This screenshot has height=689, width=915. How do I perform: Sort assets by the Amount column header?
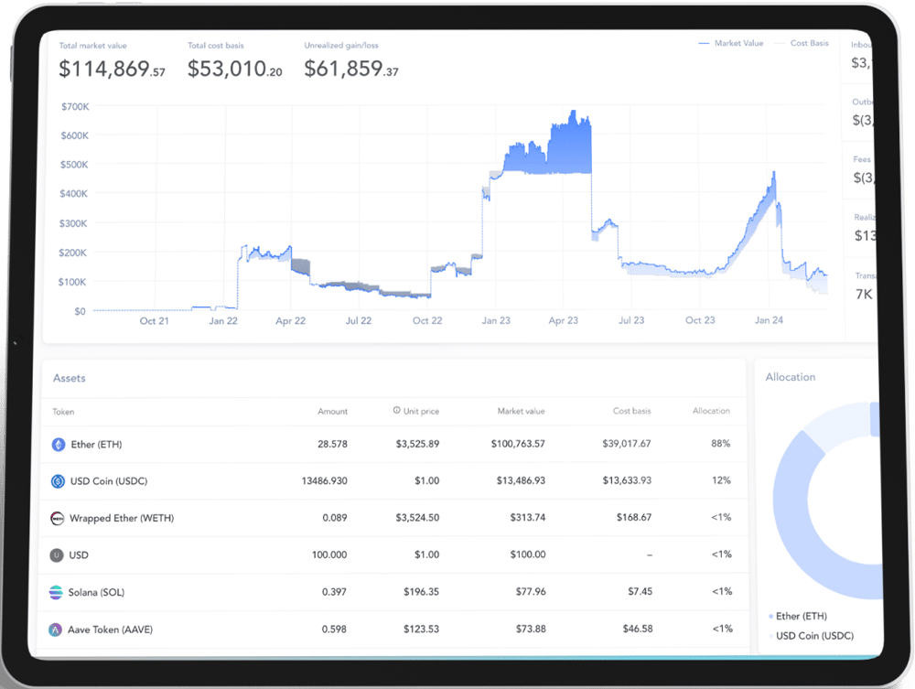tap(332, 411)
